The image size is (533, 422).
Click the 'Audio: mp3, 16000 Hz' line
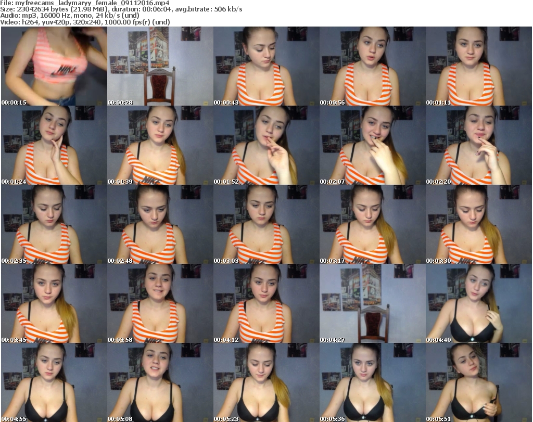[x=70, y=16]
